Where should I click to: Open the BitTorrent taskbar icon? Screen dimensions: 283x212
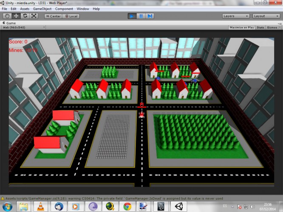(x=93, y=206)
